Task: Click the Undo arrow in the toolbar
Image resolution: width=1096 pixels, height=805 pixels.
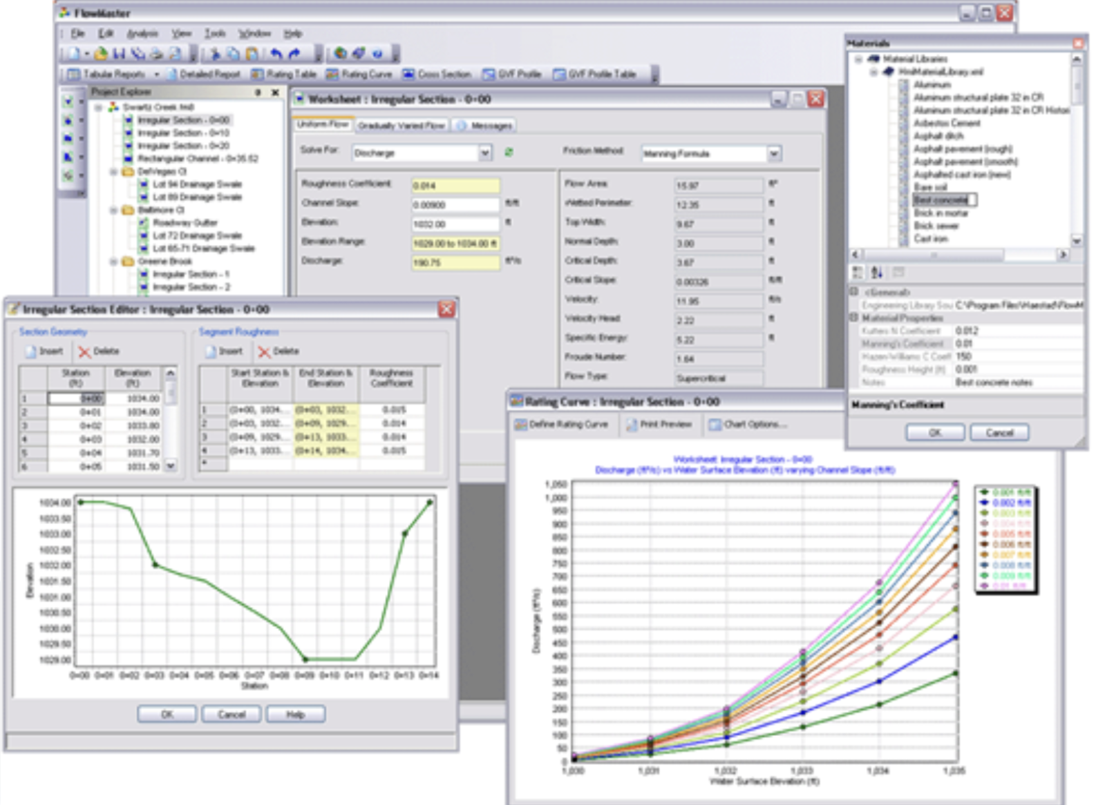Action: (276, 53)
